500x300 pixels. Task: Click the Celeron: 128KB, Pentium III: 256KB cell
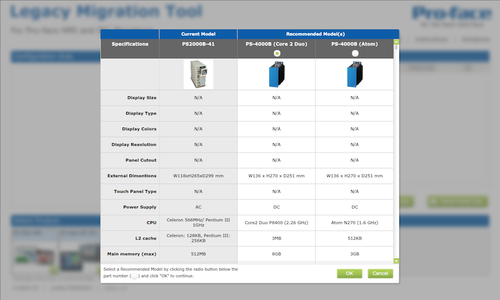(198, 238)
